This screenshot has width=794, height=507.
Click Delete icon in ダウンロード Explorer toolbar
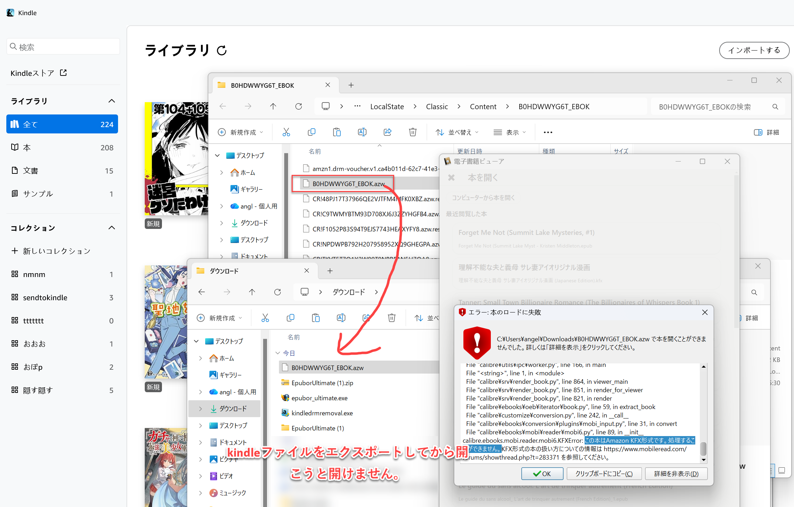pyautogui.click(x=392, y=318)
